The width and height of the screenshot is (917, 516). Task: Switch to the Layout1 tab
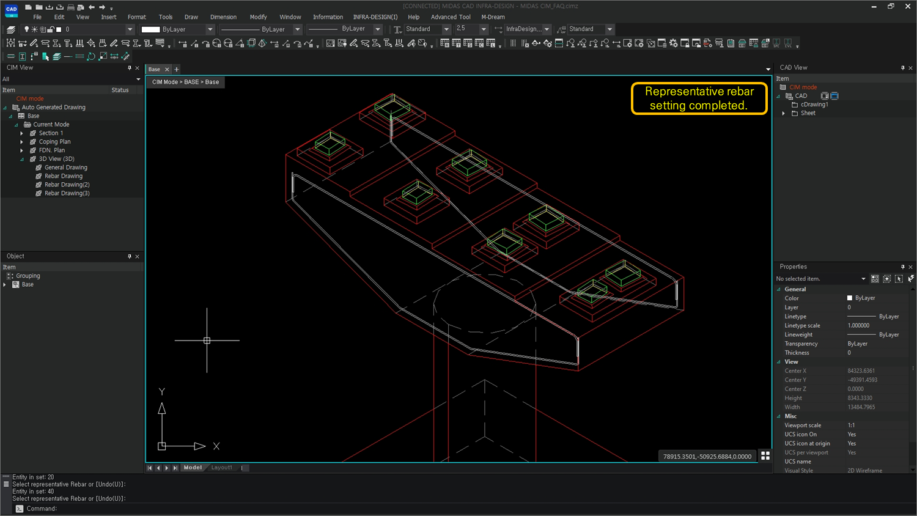click(222, 467)
